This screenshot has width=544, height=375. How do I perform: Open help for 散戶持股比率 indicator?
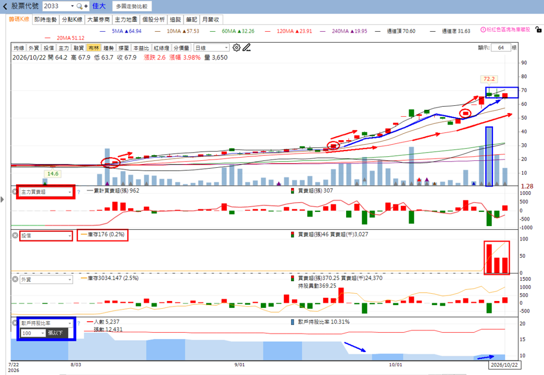coord(79,323)
